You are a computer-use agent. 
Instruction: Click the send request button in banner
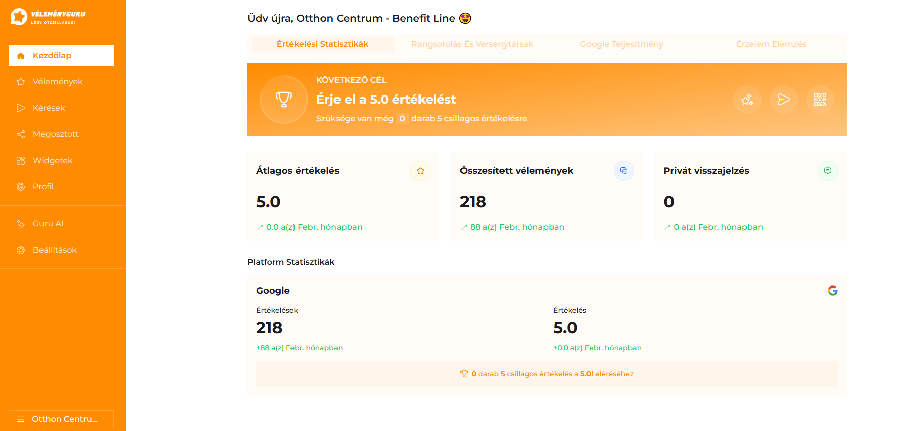click(x=784, y=100)
